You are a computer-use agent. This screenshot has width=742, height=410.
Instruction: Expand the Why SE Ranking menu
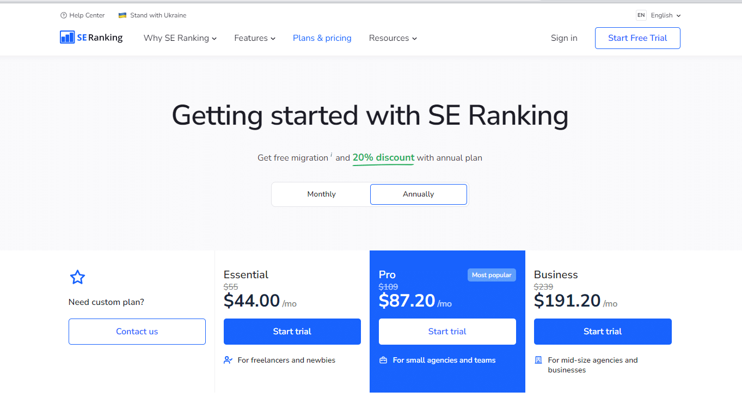tap(180, 38)
